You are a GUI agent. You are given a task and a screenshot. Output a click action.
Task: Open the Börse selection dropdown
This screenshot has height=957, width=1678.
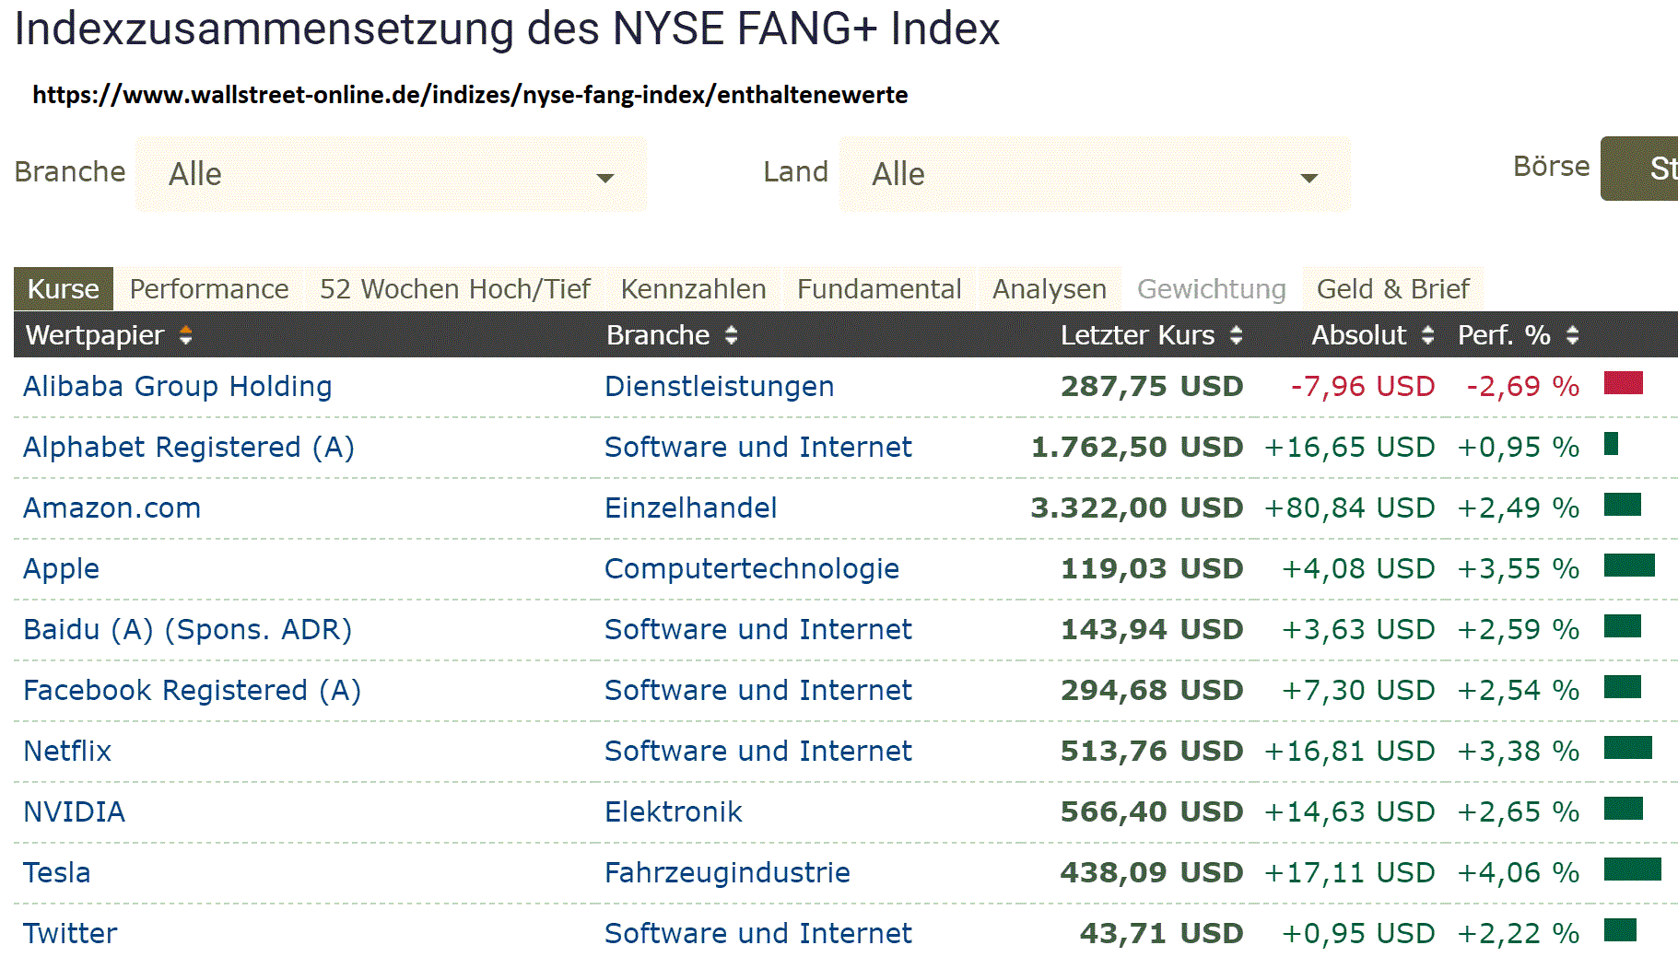pyautogui.click(x=1640, y=169)
